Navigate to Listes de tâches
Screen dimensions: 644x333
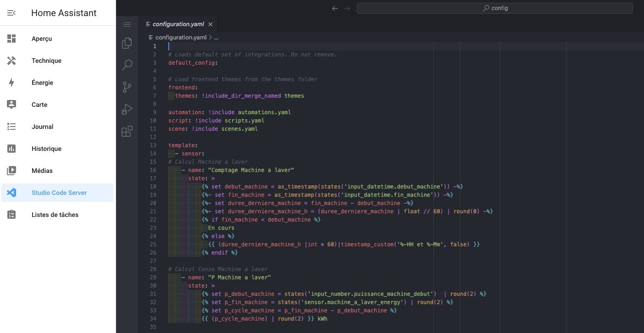55,215
